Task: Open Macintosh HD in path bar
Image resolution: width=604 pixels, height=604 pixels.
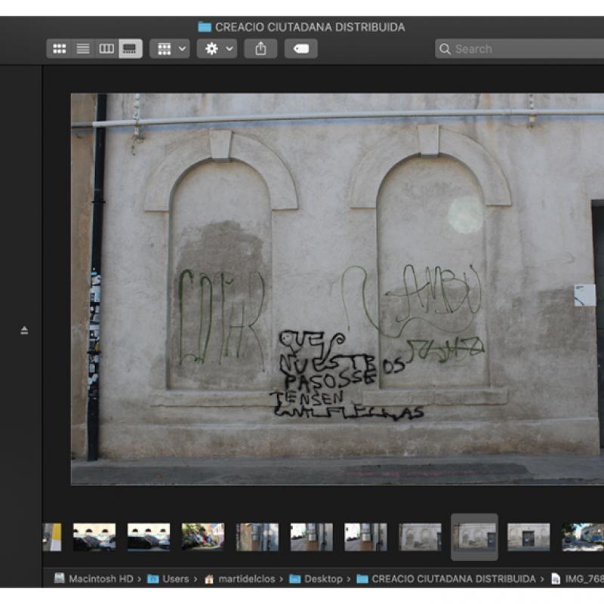Action: [x=100, y=579]
